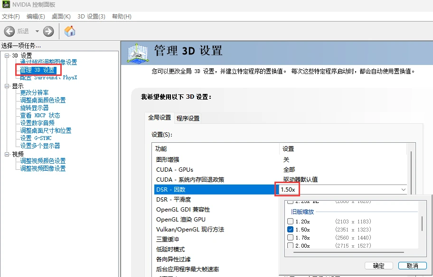Click the settings list vertical scrollbar
Image resolution: width=433 pixels, height=277 pixels.
click(411, 173)
